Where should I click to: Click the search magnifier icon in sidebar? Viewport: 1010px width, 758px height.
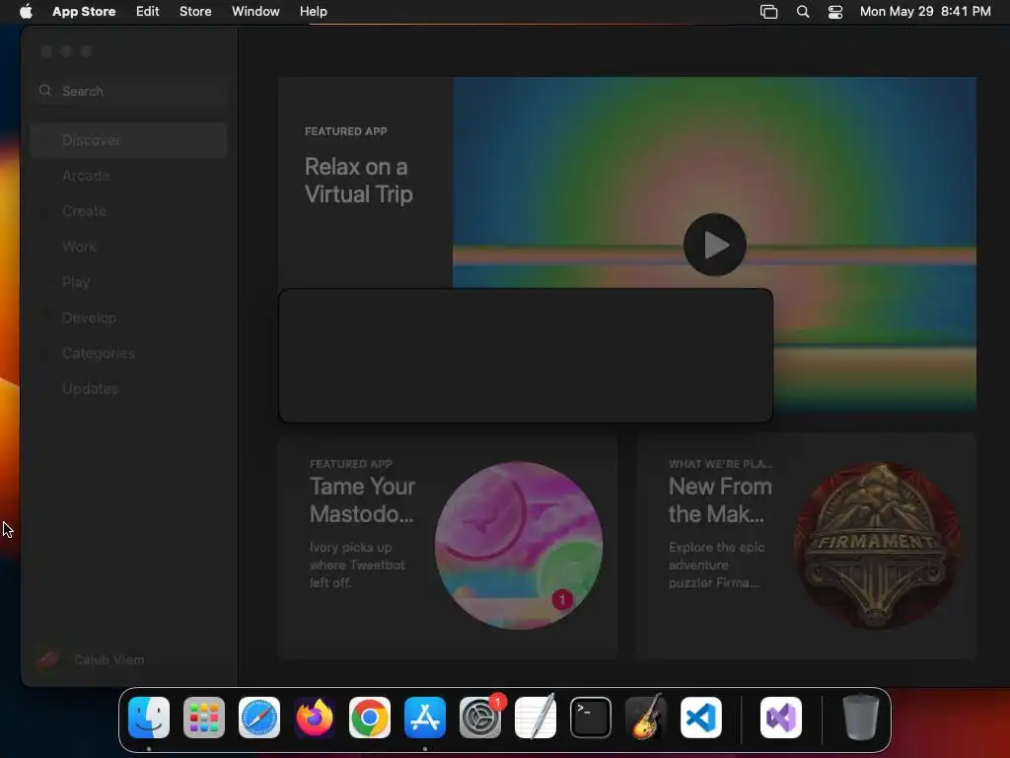45,91
